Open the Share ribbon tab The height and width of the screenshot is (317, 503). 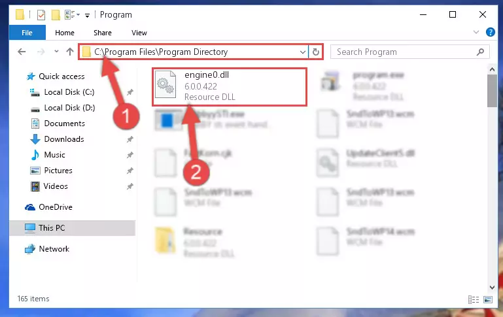103,33
